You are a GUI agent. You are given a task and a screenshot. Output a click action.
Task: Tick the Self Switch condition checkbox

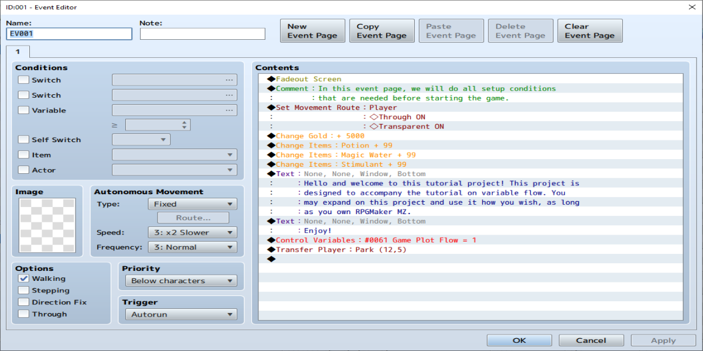[23, 140]
